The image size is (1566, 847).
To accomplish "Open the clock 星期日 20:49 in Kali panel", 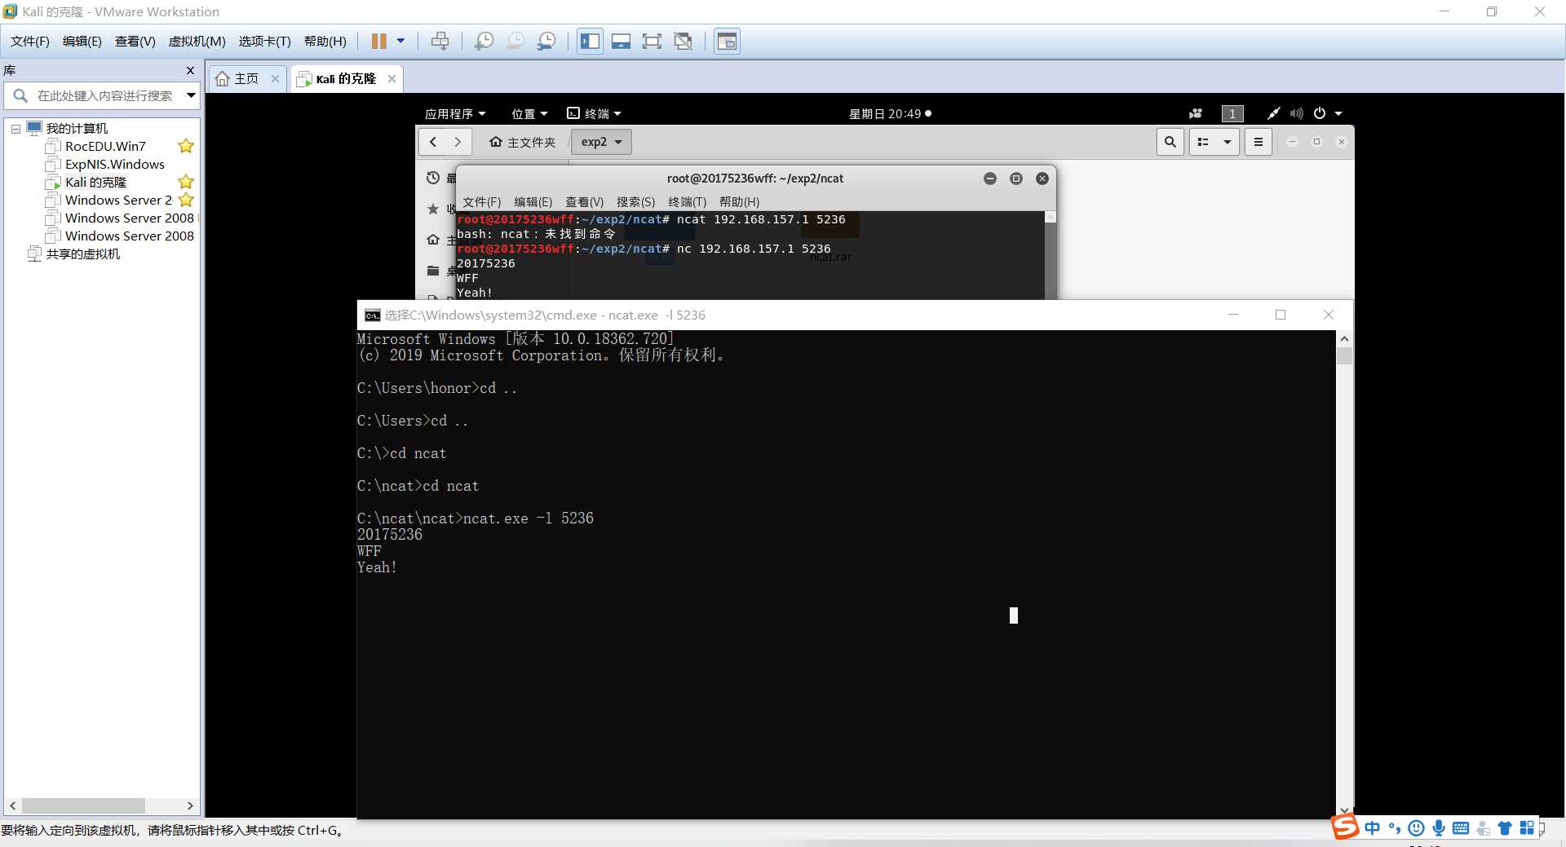I will pos(890,113).
